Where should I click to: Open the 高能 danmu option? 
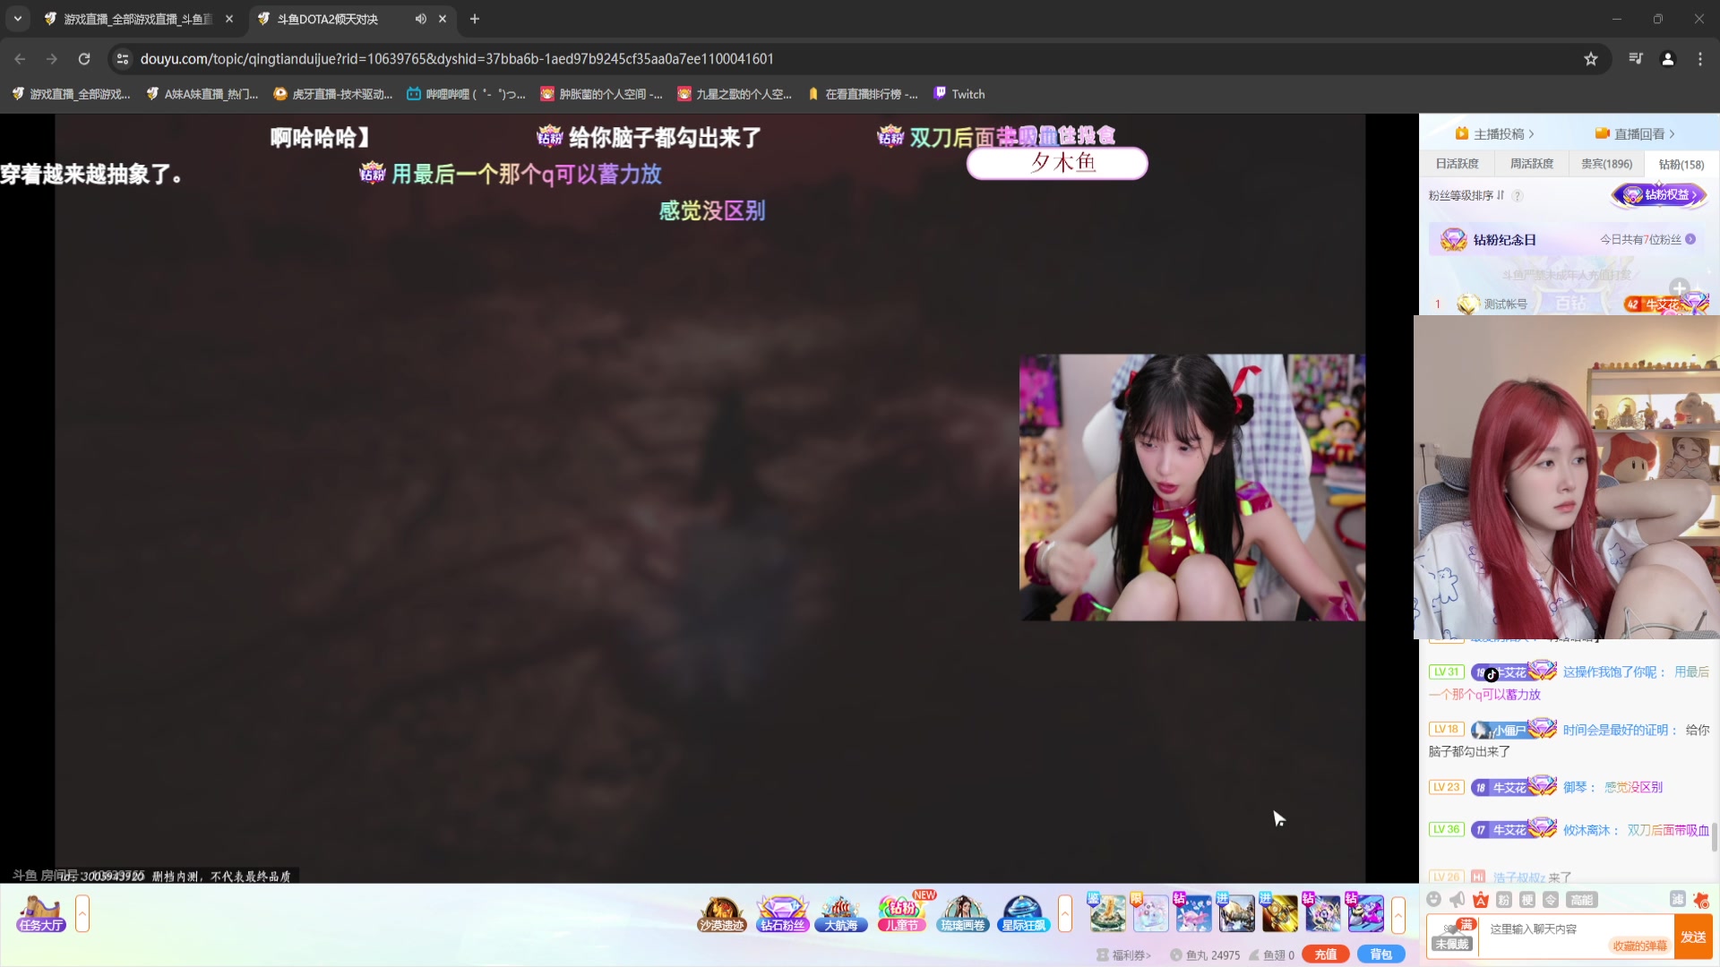click(x=1583, y=901)
